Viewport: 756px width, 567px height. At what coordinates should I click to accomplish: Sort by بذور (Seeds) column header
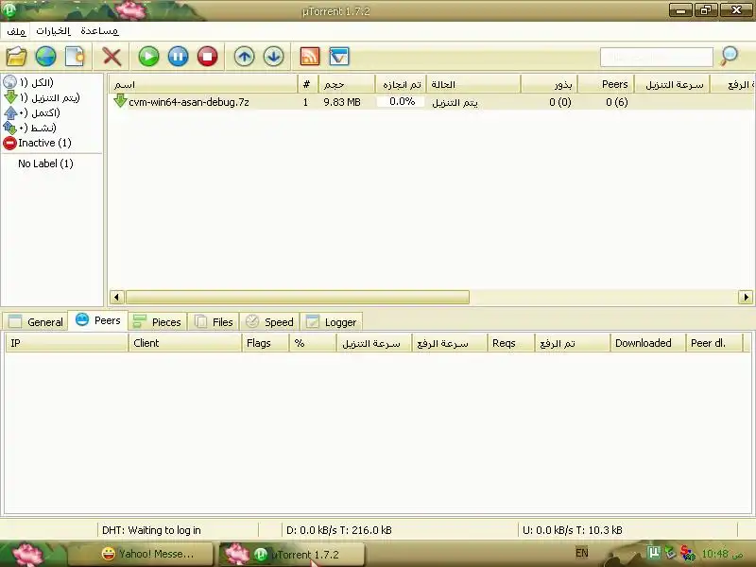tap(549, 84)
